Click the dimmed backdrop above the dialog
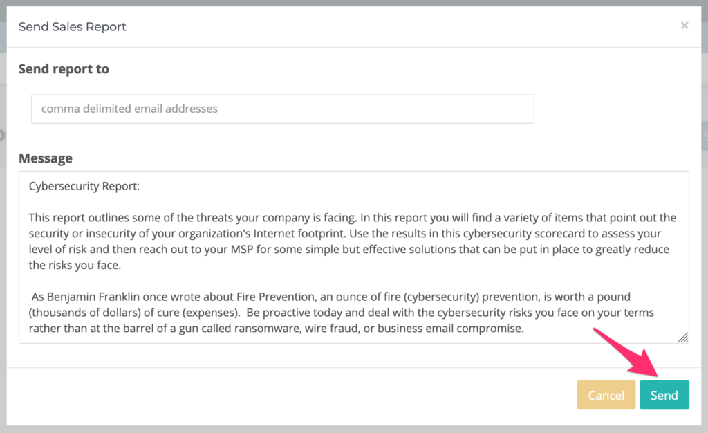Image resolution: width=708 pixels, height=433 pixels. tap(354, 3)
